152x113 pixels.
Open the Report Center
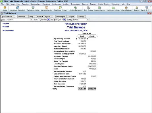point(100,8)
